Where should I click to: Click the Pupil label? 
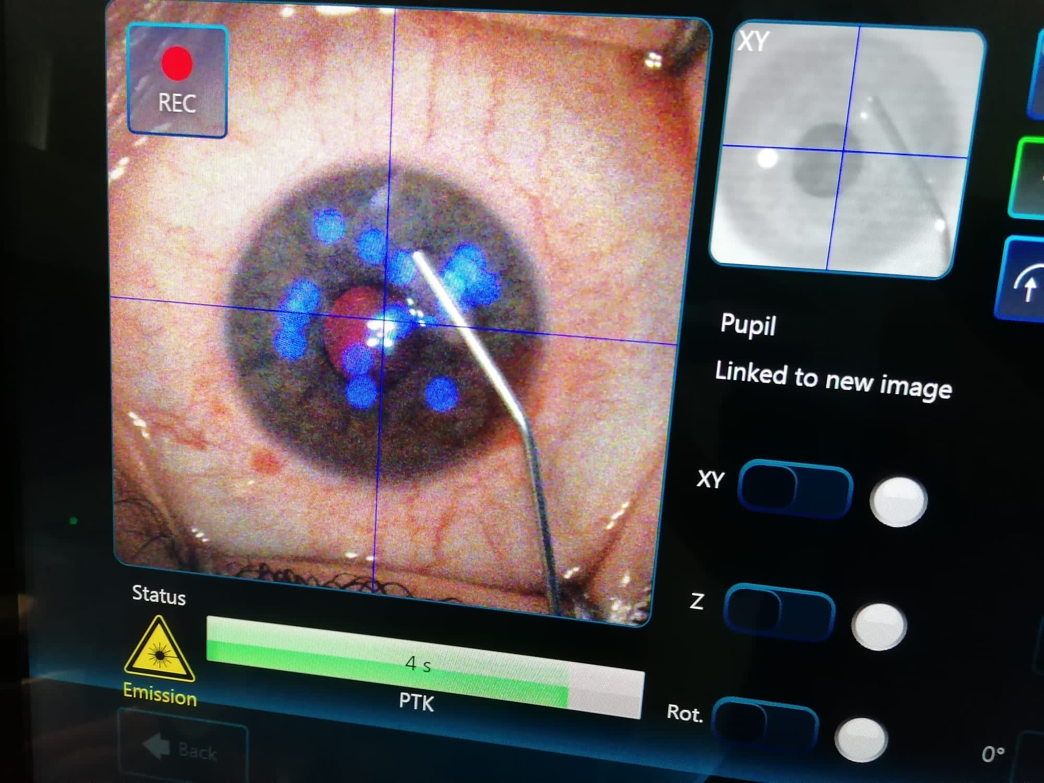point(748,325)
